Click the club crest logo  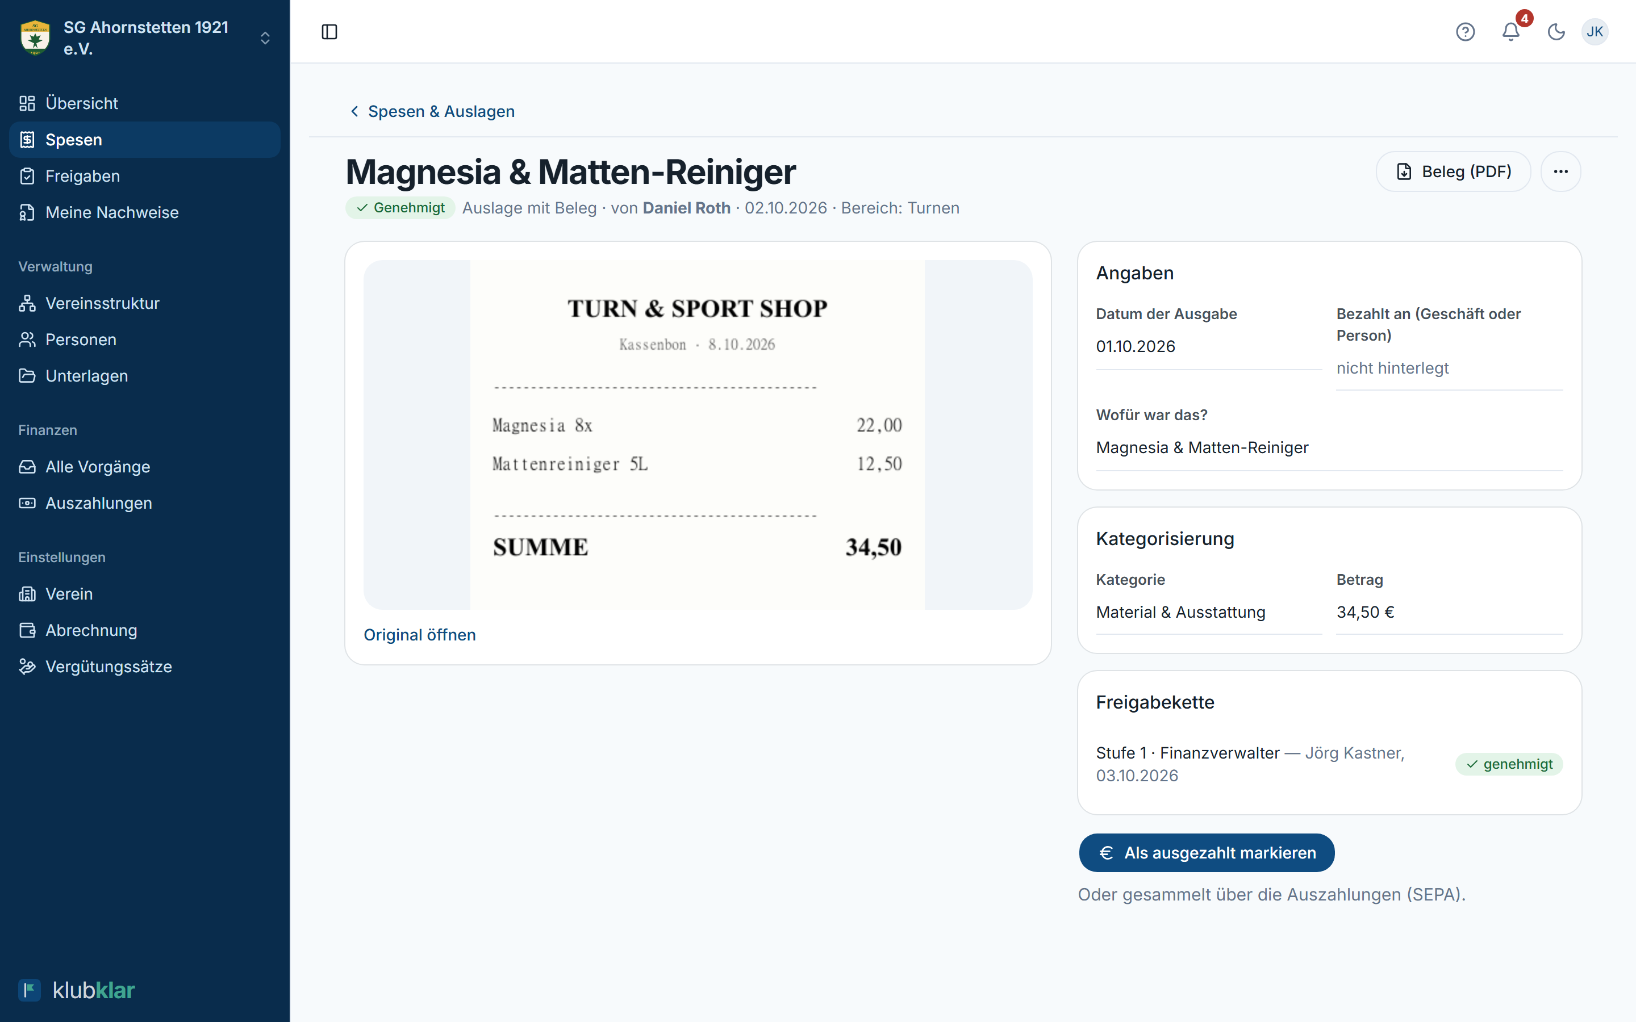click(x=35, y=38)
